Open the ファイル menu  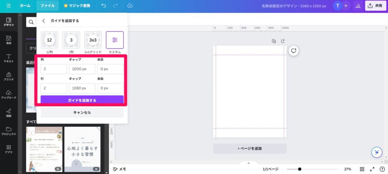(x=48, y=6)
